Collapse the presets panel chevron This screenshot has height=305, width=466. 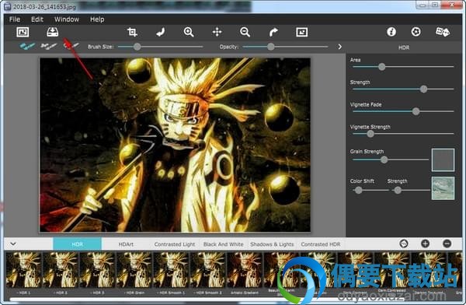tap(13, 244)
